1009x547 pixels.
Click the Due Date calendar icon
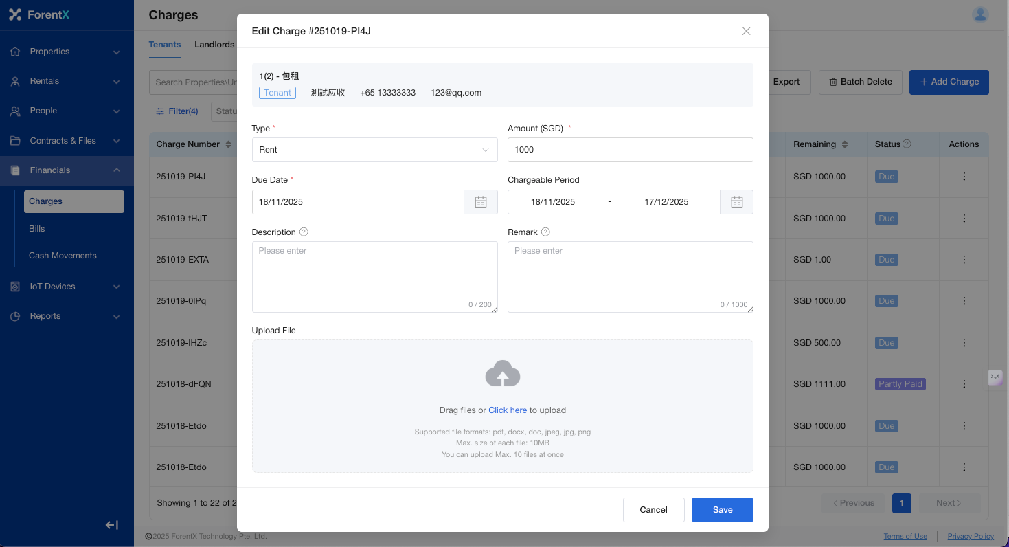coord(481,202)
